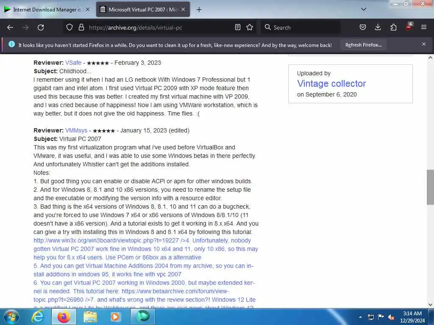Click the page scroll up arrow
This screenshot has height=325, width=434.
(430, 58)
